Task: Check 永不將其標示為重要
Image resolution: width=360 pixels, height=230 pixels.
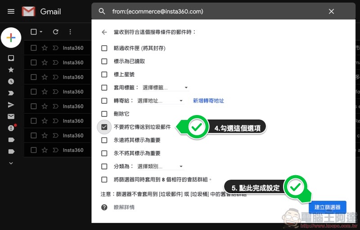Action: [104, 153]
